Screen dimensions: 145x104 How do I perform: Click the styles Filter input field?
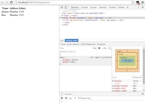click(75, 48)
